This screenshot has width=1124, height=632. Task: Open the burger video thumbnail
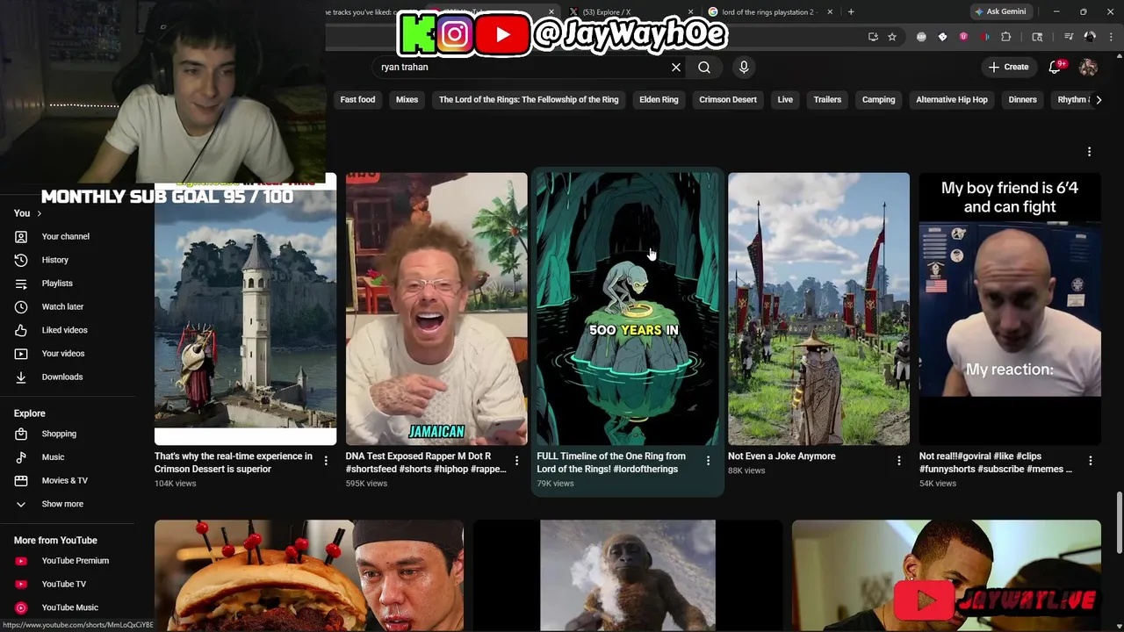point(309,575)
